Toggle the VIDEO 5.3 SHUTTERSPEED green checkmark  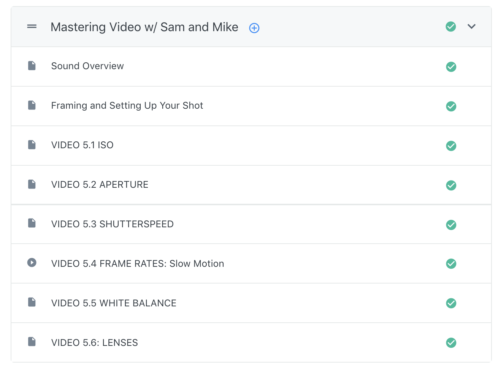[x=451, y=225]
